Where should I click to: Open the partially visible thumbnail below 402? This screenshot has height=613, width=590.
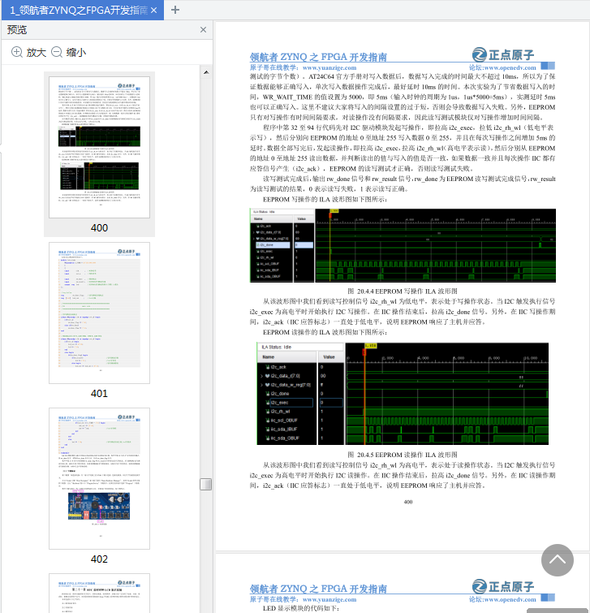[x=99, y=593]
